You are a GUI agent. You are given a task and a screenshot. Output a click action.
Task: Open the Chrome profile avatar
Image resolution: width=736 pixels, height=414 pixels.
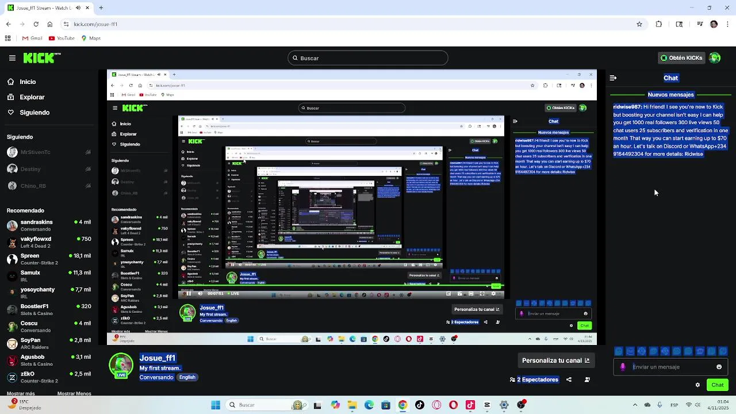(x=714, y=24)
